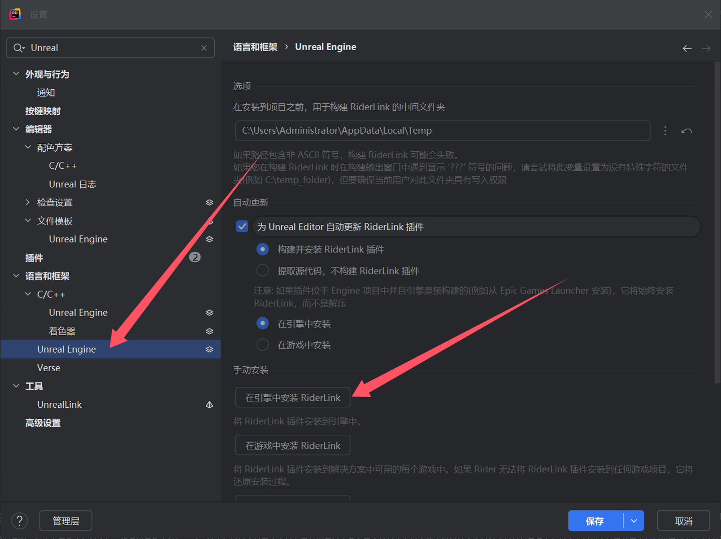This screenshot has height=539, width=721.
Task: Click the Rider logo in the title bar
Action: point(15,14)
